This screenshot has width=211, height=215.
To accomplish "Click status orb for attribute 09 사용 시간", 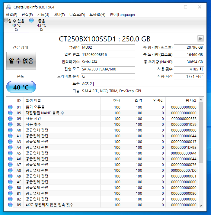I will point(10,119).
